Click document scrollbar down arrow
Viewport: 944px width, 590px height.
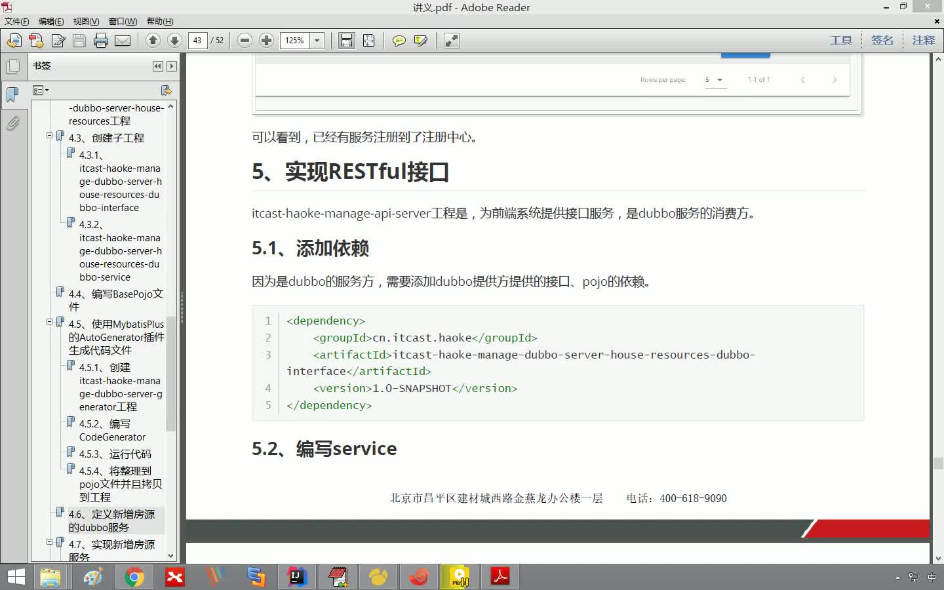coord(937,558)
